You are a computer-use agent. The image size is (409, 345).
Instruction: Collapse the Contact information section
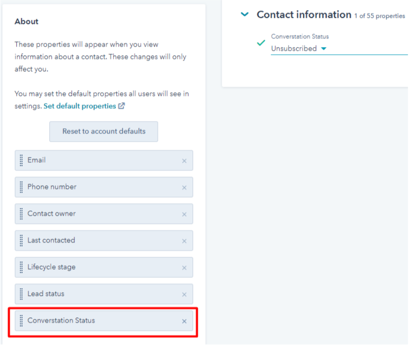tap(245, 14)
